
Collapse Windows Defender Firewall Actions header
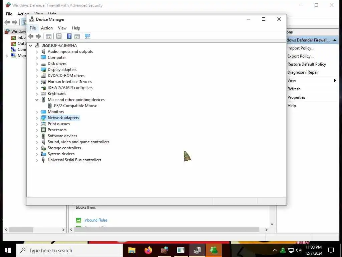pyautogui.click(x=335, y=40)
